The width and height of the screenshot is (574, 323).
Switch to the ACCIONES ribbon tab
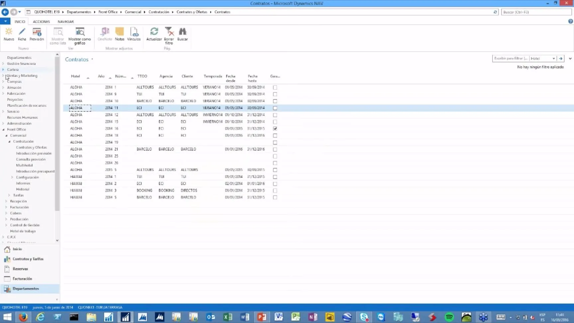(42, 22)
